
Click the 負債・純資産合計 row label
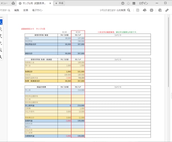33,81
